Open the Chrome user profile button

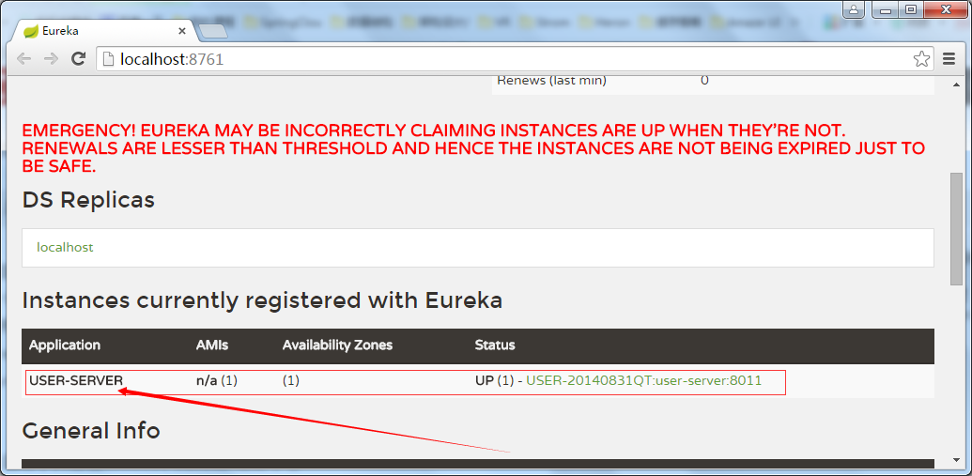click(x=854, y=9)
